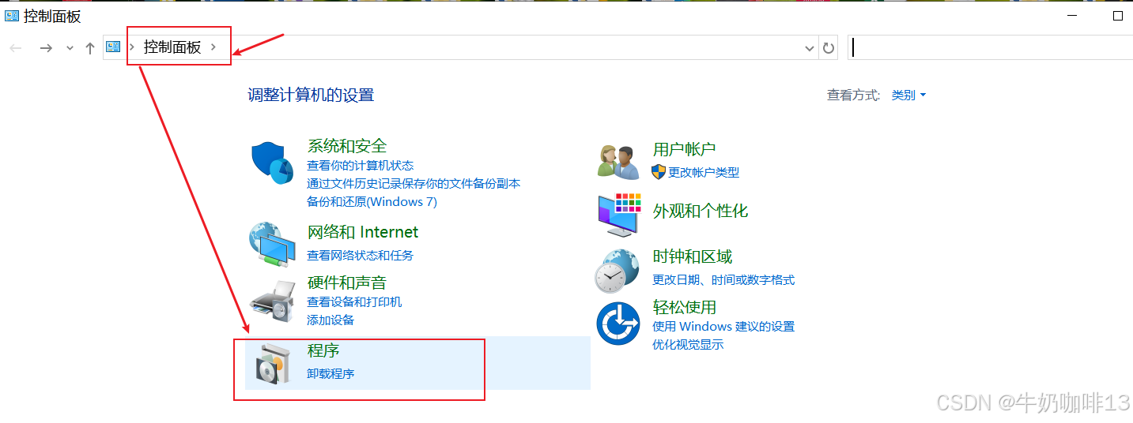Open 查看网络状态和任务 link

pyautogui.click(x=360, y=255)
